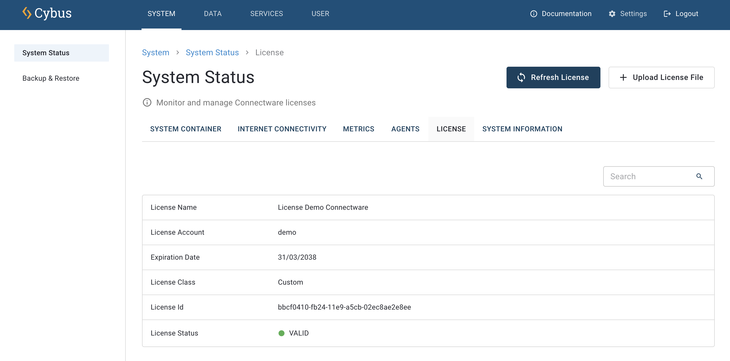The width and height of the screenshot is (730, 361).
Task: Click the Cybus logo icon
Action: tap(27, 13)
